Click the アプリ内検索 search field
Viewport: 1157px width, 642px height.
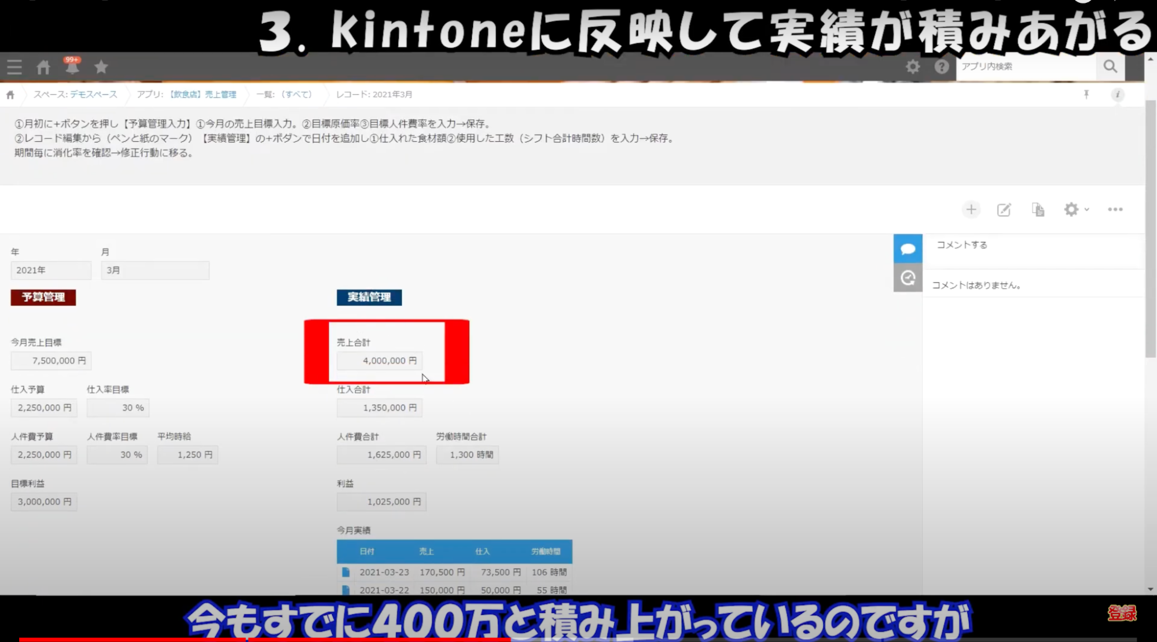(x=1026, y=67)
